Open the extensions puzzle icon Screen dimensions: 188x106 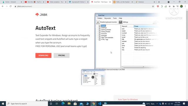[x=174, y=6]
